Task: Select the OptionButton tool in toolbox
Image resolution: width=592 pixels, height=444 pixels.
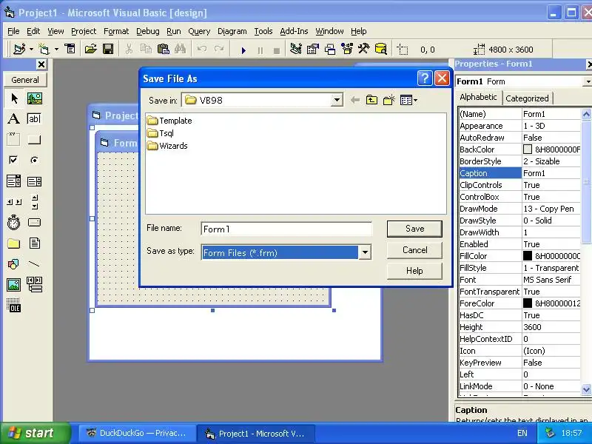Action: click(34, 160)
